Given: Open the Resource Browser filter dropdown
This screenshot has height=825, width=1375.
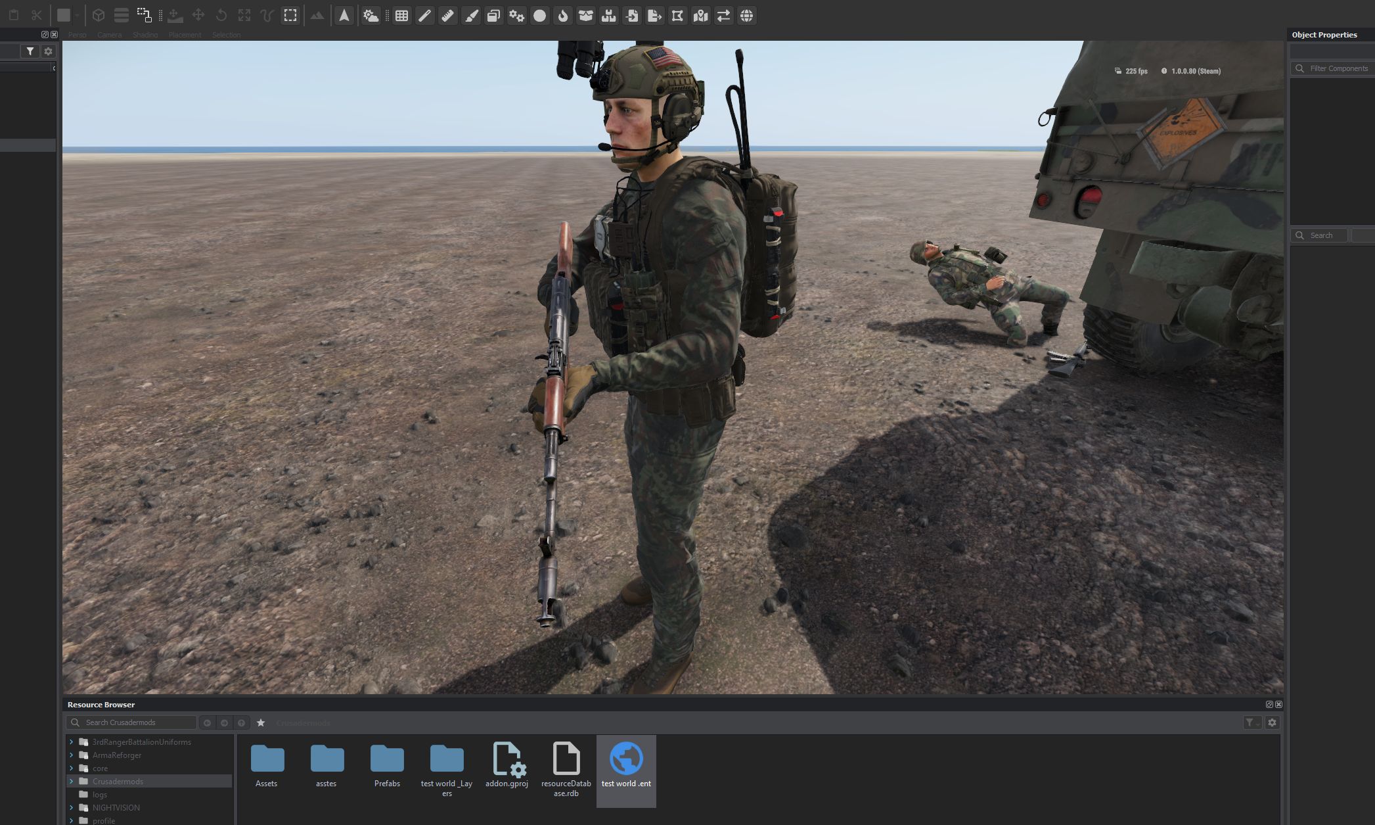Looking at the screenshot, I should [x=1252, y=722].
